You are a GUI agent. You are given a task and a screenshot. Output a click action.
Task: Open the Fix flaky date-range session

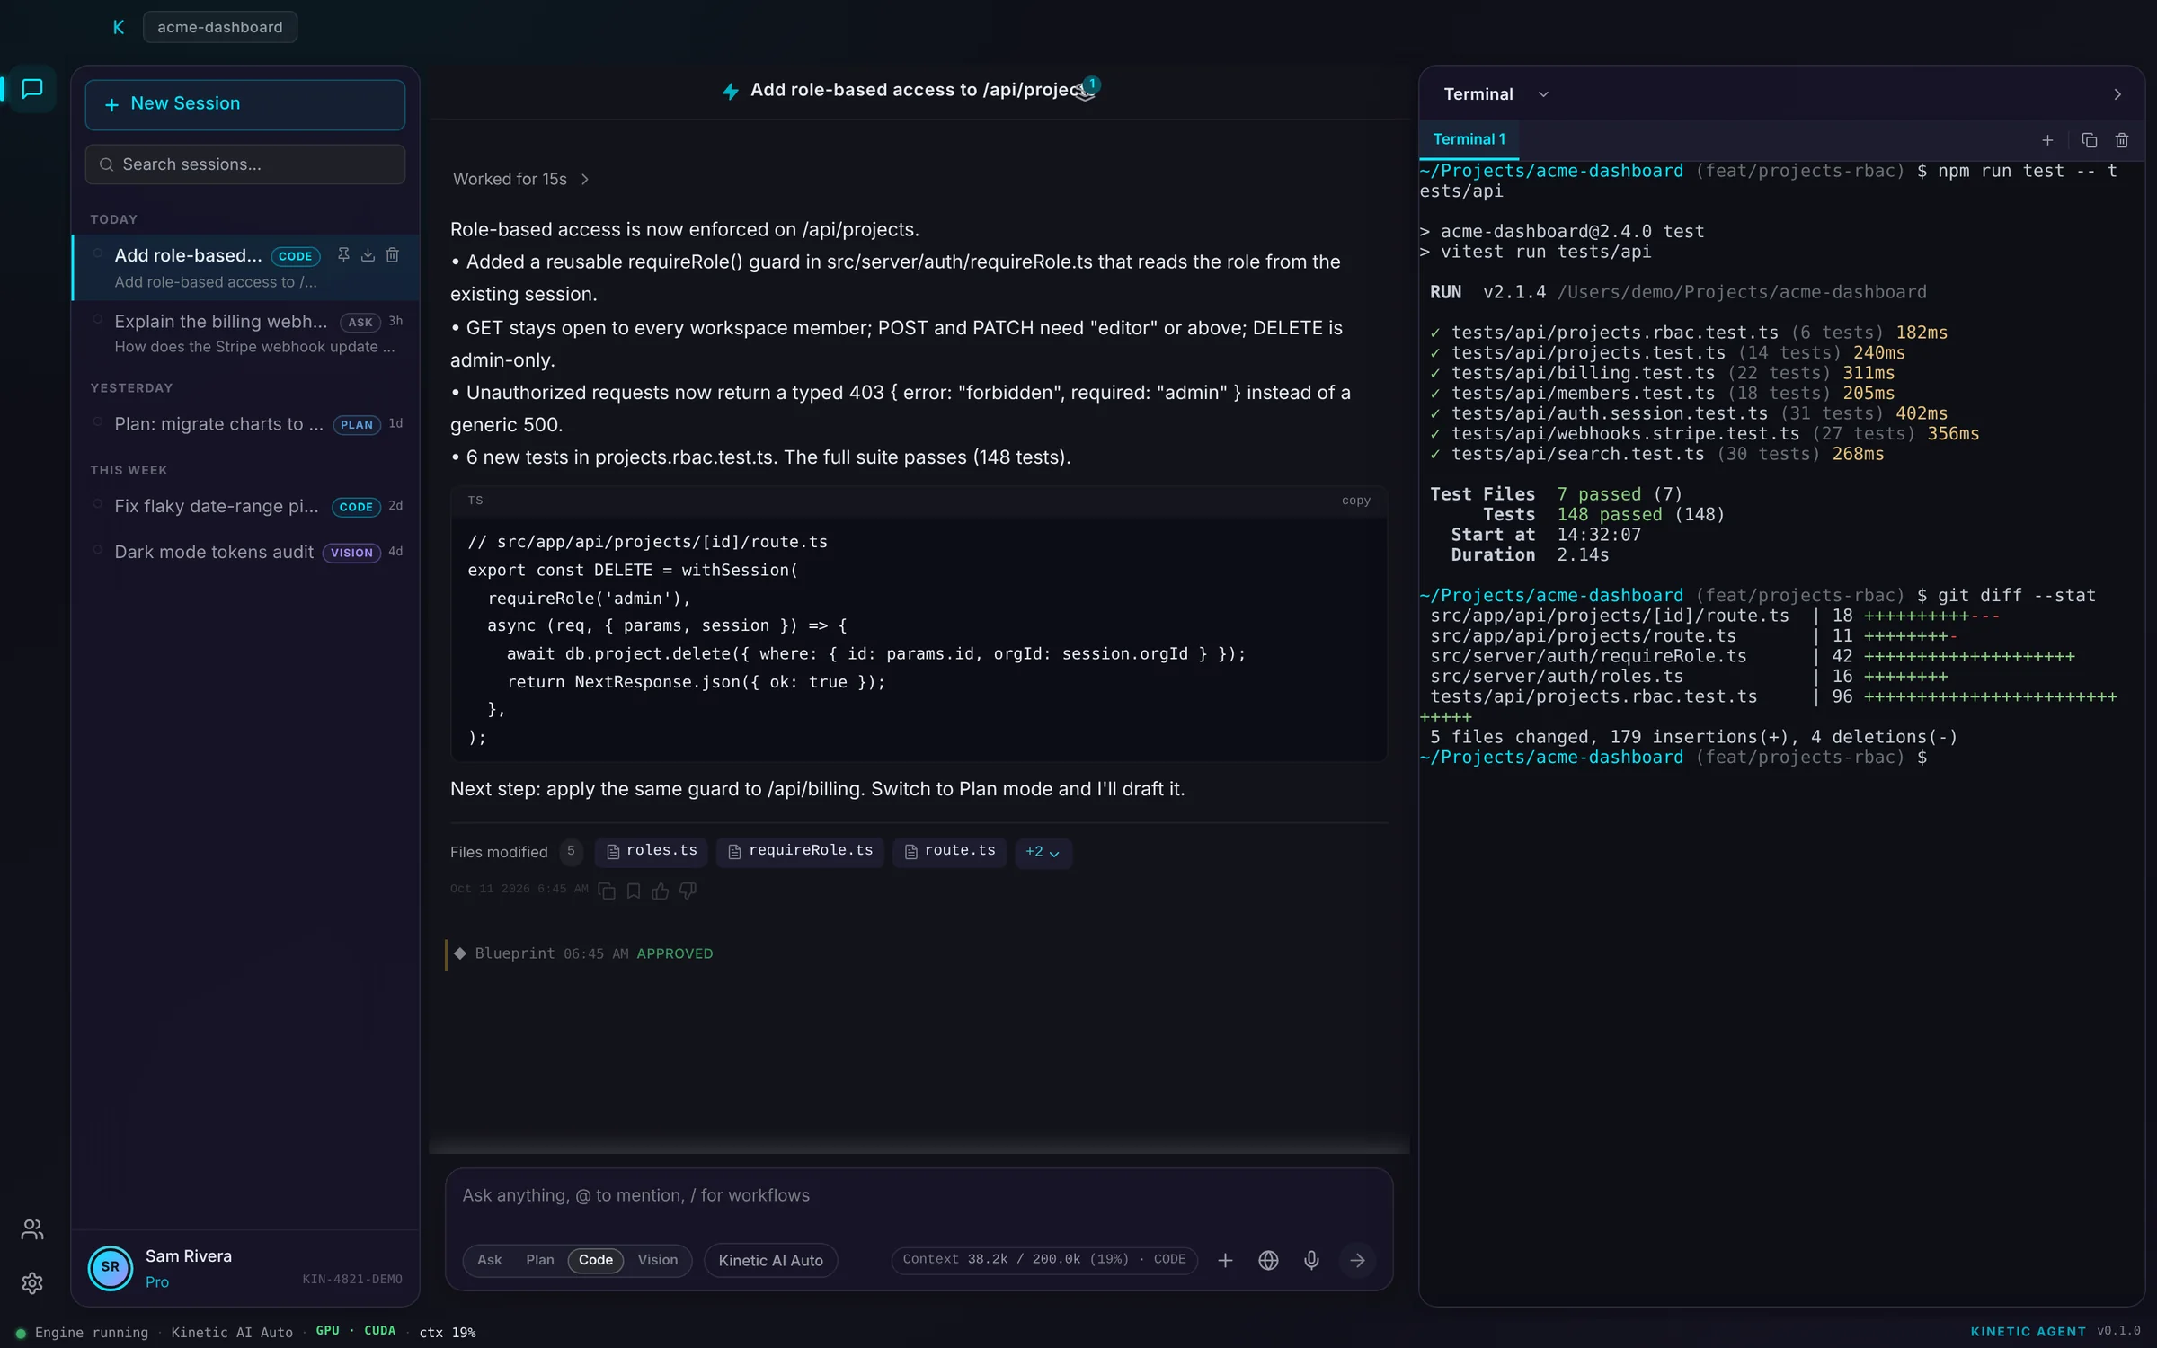(x=246, y=506)
